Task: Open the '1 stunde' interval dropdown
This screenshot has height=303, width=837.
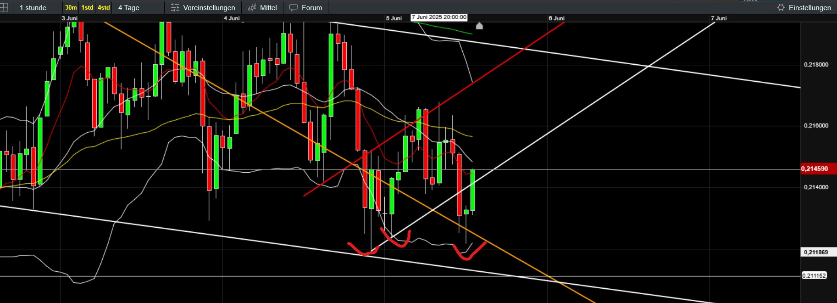Action: [33, 8]
